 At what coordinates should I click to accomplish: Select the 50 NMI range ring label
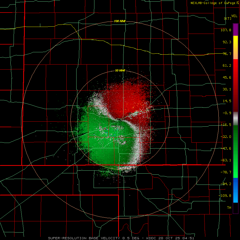[x=120, y=70]
